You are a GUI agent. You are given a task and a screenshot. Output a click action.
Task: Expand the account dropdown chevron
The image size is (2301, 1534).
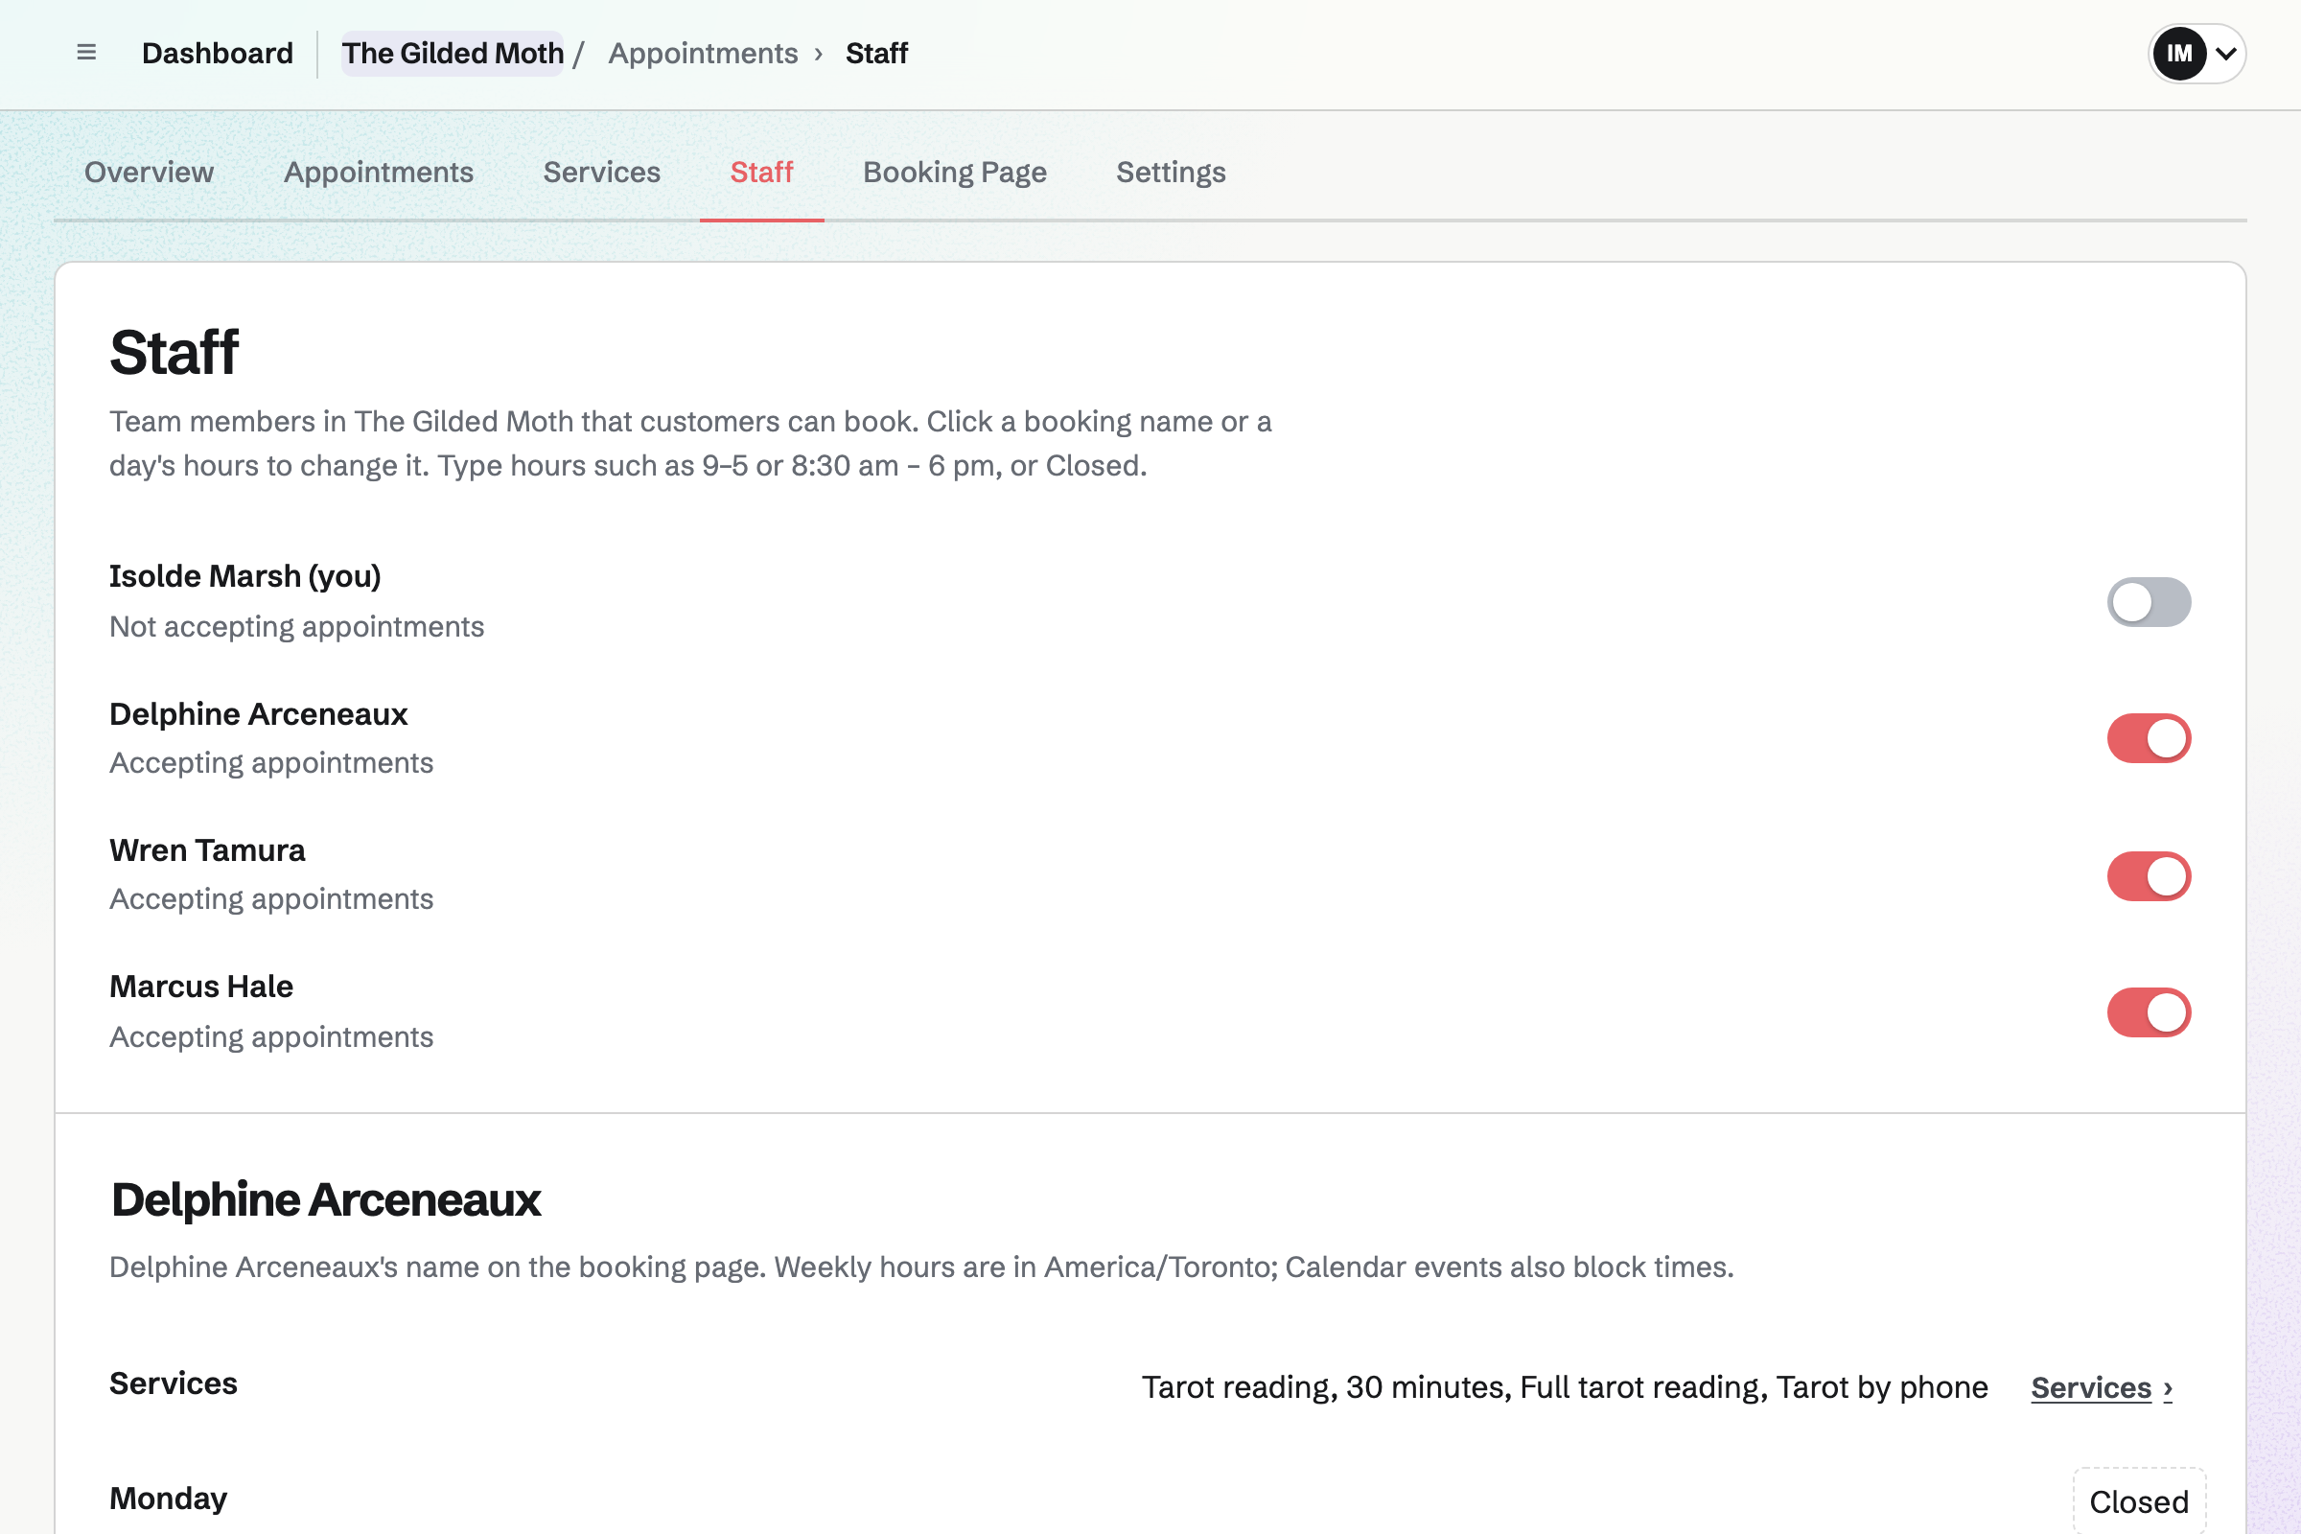click(2225, 54)
